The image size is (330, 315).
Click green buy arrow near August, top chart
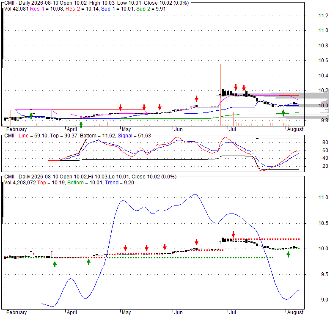pos(283,113)
